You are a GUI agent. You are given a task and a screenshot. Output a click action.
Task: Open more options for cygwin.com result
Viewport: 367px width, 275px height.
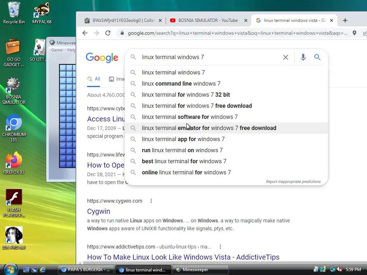(x=151, y=201)
